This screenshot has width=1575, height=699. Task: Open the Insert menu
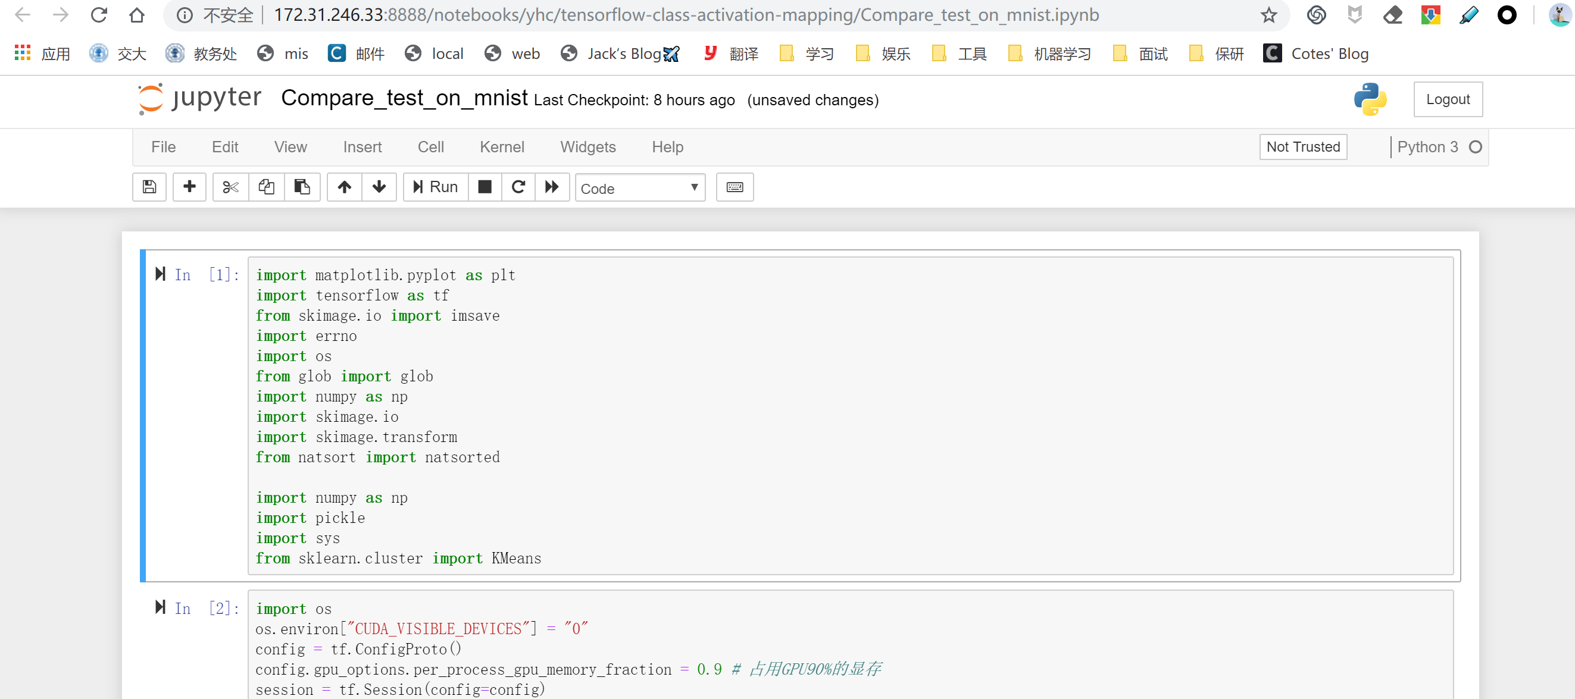[x=362, y=148]
